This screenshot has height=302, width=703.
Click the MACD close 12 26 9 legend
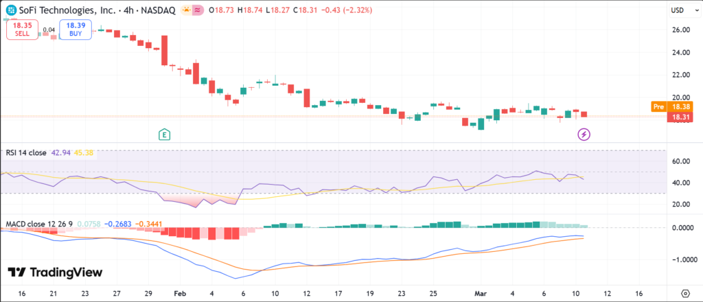click(x=39, y=224)
